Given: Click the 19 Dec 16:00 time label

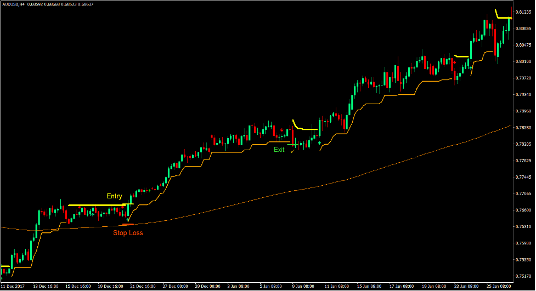Looking at the screenshot, I should point(110,287).
